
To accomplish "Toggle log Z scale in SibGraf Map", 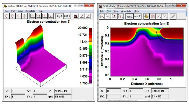I will 130,16.
